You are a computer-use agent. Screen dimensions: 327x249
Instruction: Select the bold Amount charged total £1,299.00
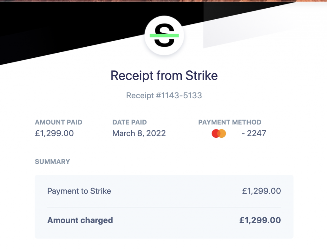260,220
